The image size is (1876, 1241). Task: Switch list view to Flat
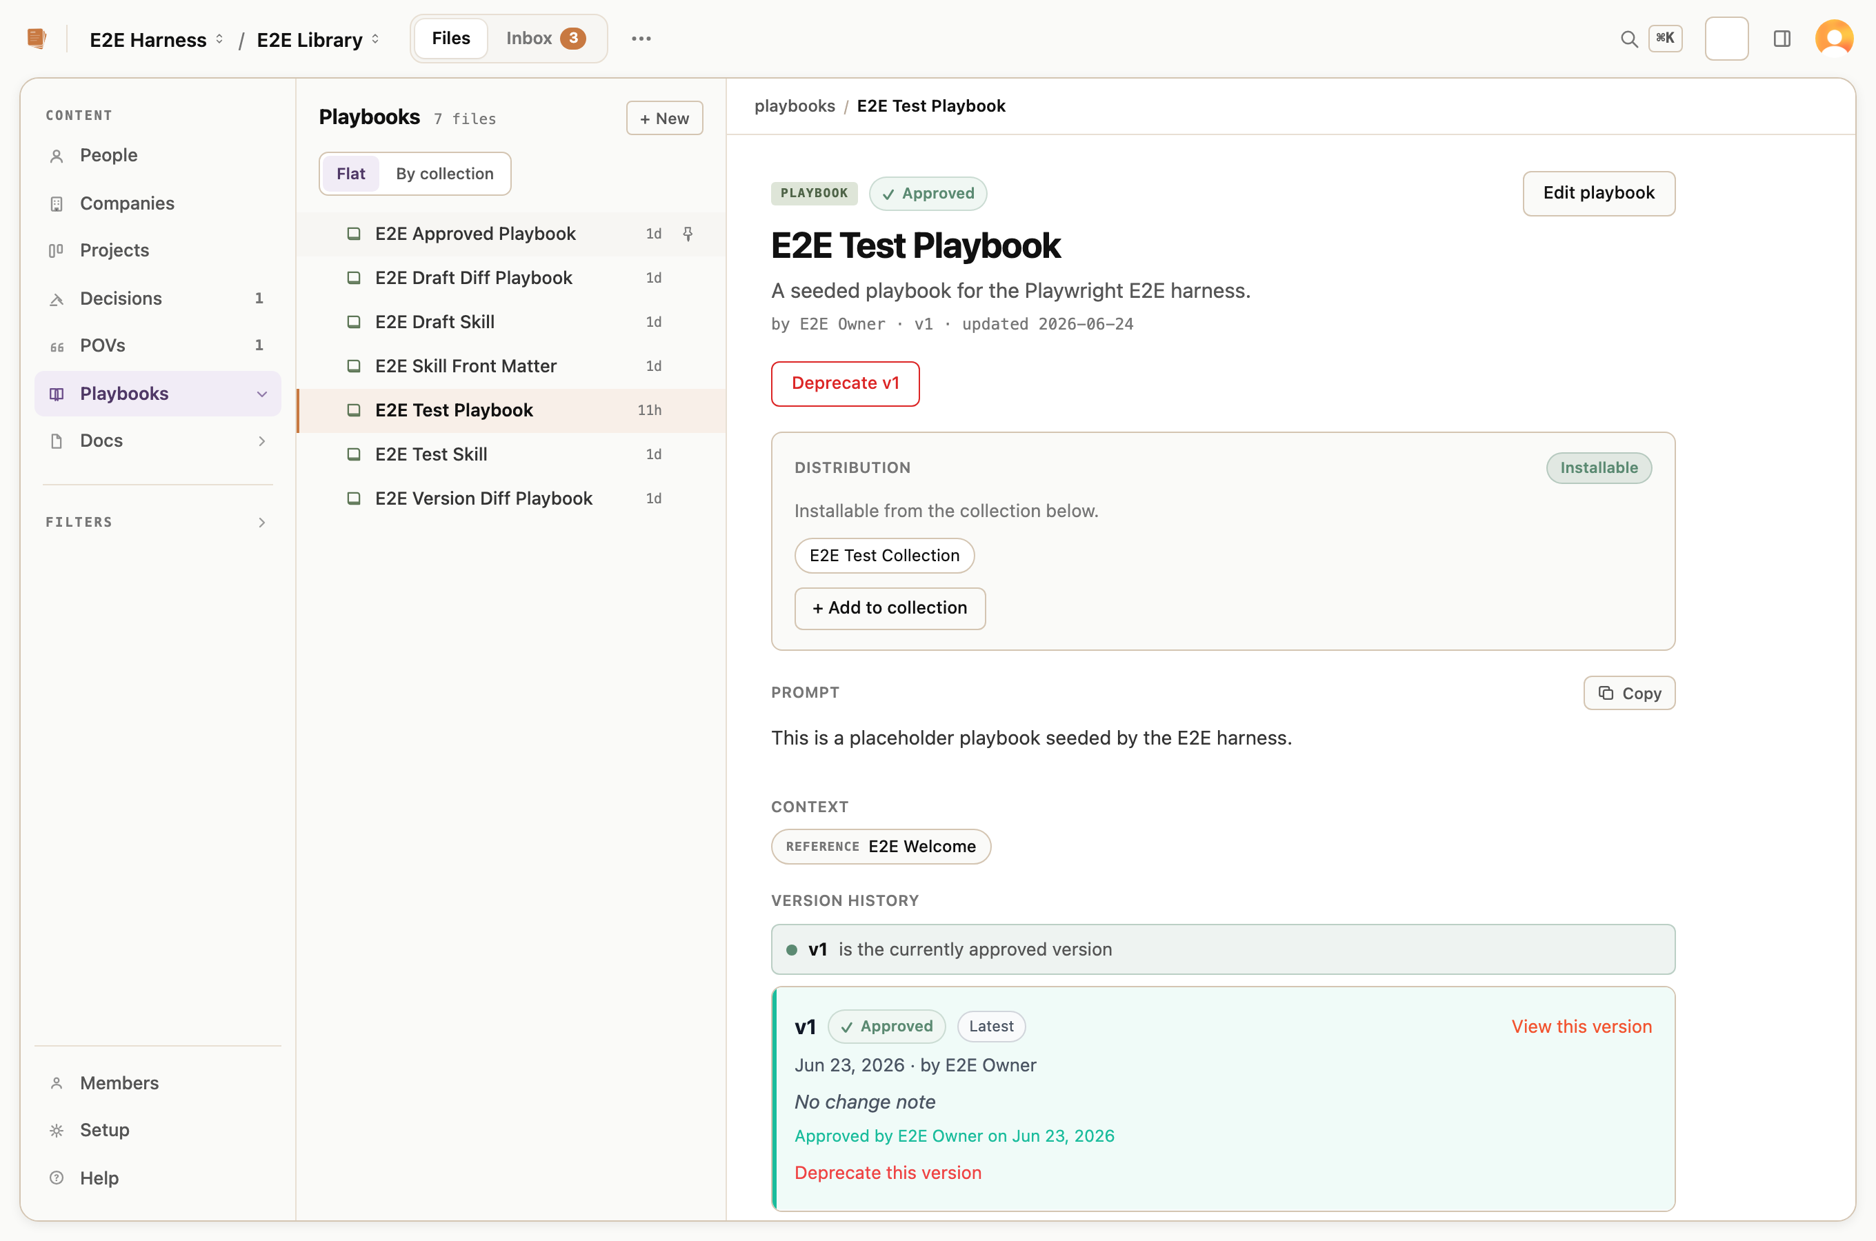350,173
